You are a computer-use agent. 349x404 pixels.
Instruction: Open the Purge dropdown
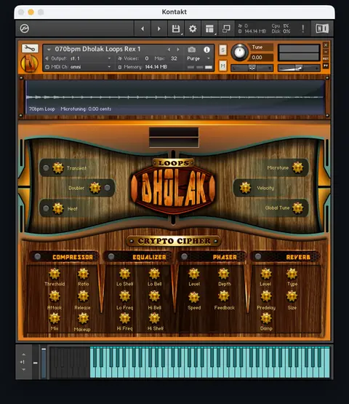pos(198,58)
